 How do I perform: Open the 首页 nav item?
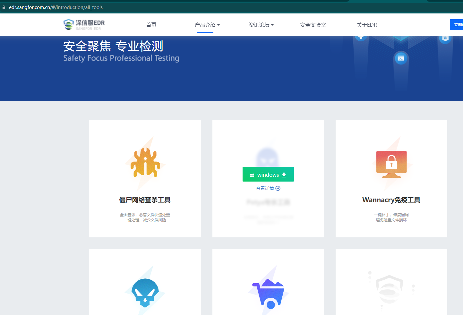[151, 25]
